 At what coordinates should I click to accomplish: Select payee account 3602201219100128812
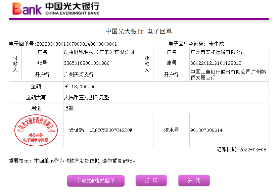tap(216, 63)
